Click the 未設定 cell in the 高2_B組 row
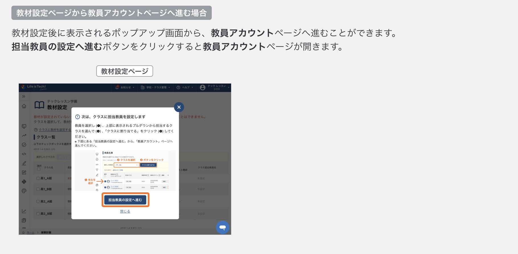 tap(201, 214)
